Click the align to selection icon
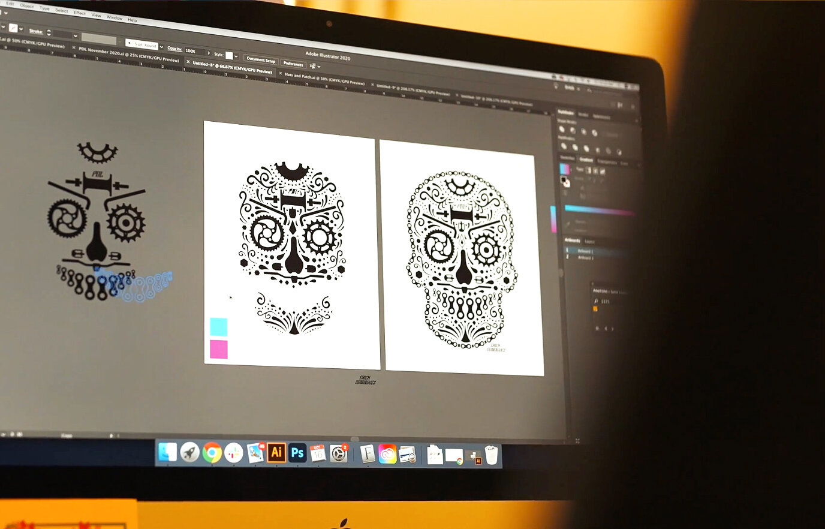Viewport: 825px width, 529px height. 313,66
